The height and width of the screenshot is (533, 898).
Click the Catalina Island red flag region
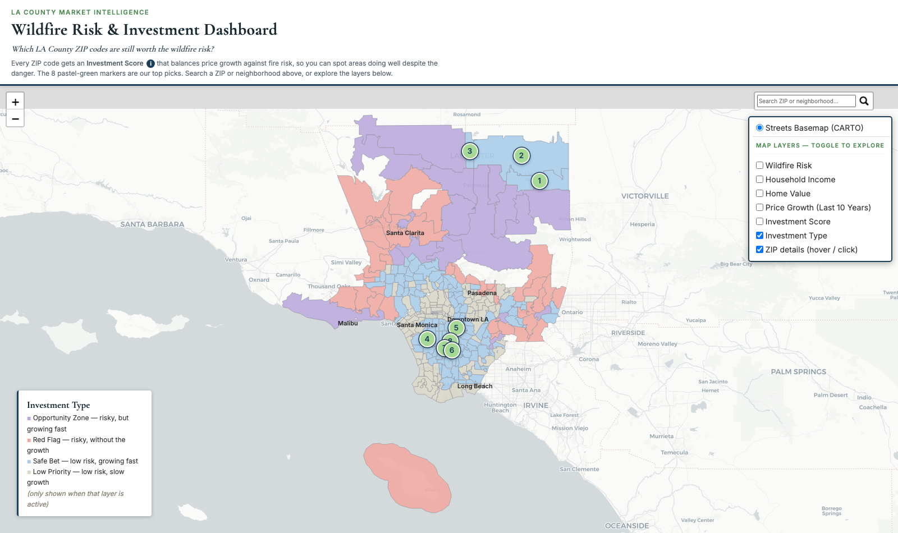coord(407,477)
